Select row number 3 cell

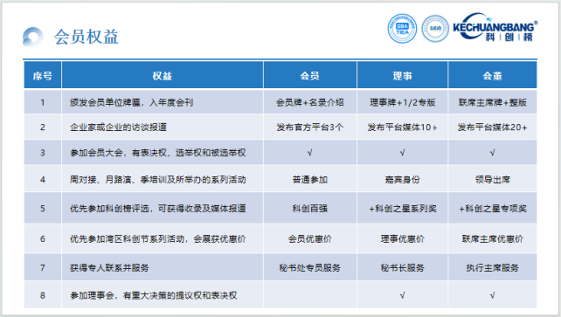(43, 153)
